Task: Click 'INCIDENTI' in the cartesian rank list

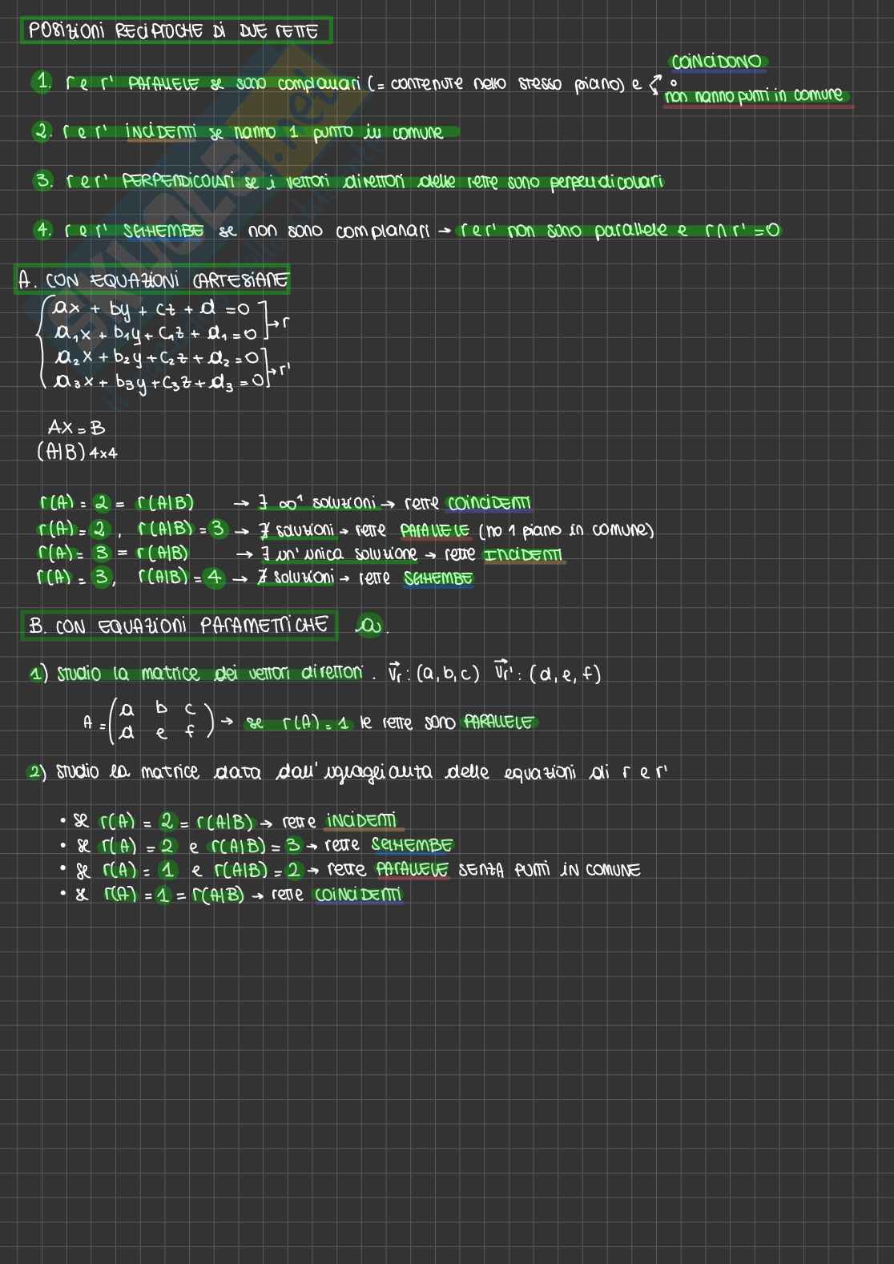Action: coord(523,554)
